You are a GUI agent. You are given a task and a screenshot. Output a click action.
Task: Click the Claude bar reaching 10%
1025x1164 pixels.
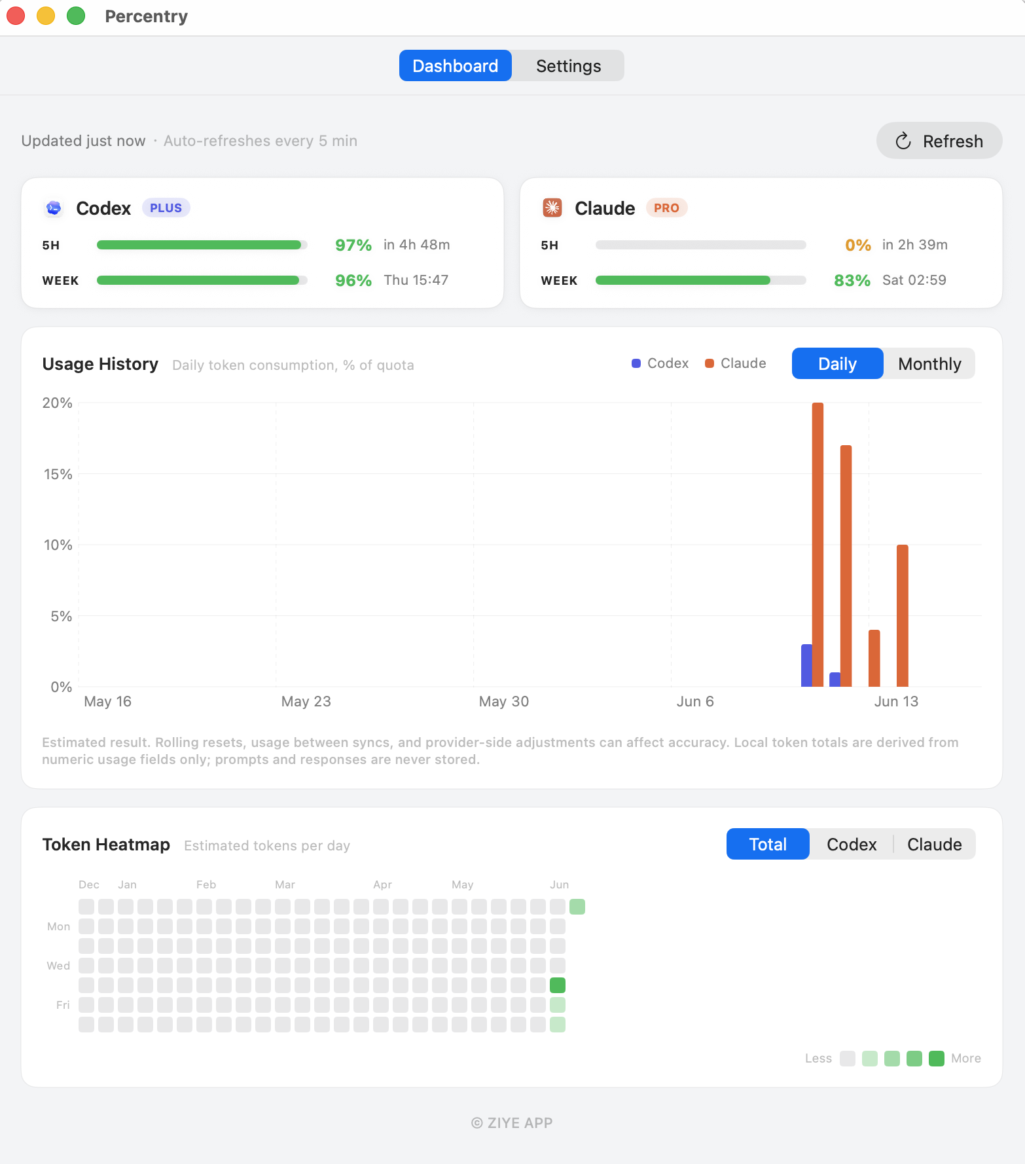(903, 615)
